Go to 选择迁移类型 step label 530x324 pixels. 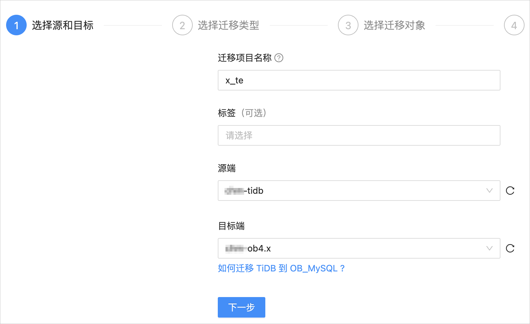(x=228, y=25)
